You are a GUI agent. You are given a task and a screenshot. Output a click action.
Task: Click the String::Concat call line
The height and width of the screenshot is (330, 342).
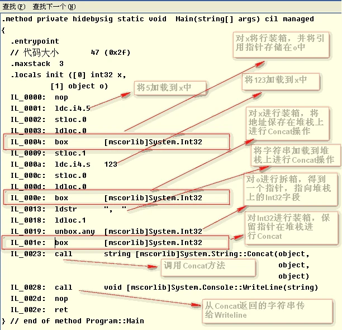[160, 253]
